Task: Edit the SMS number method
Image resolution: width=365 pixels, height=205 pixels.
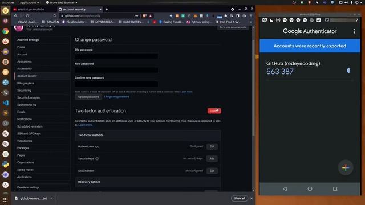Action: (212, 171)
